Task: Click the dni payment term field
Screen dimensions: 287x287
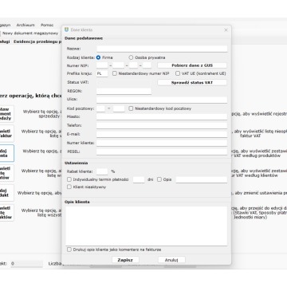Action: coord(139,179)
